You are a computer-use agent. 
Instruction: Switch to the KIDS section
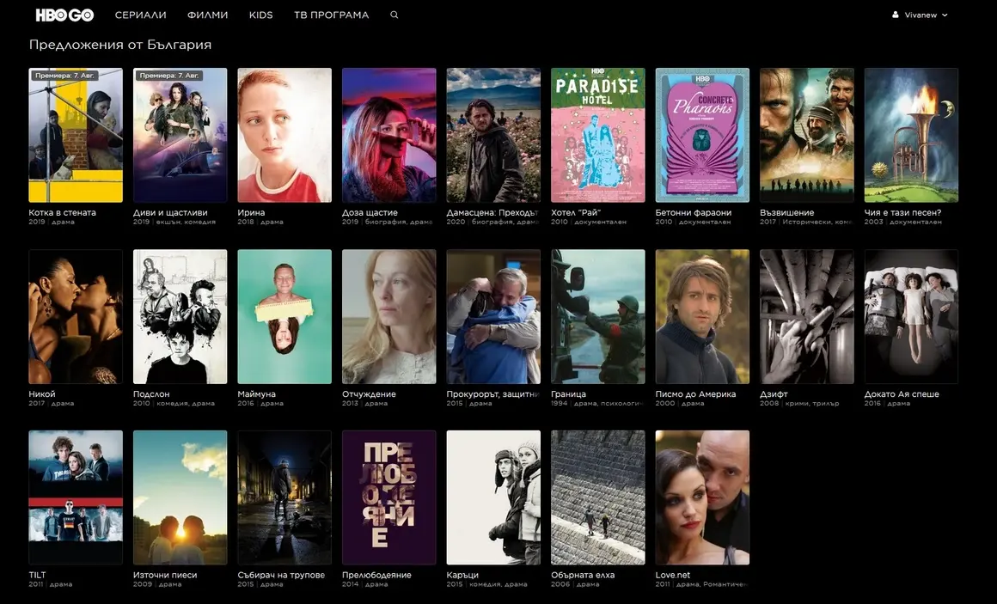click(260, 15)
